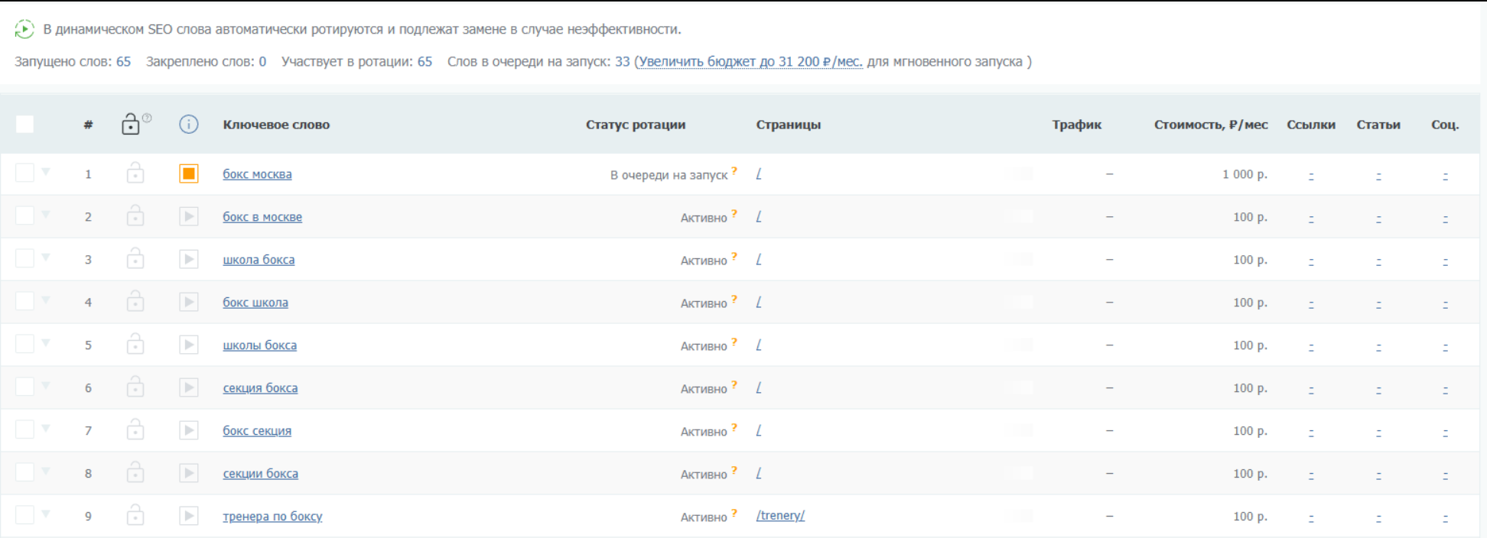
Task: Expand the row arrow for бокс в москве
Action: click(46, 215)
